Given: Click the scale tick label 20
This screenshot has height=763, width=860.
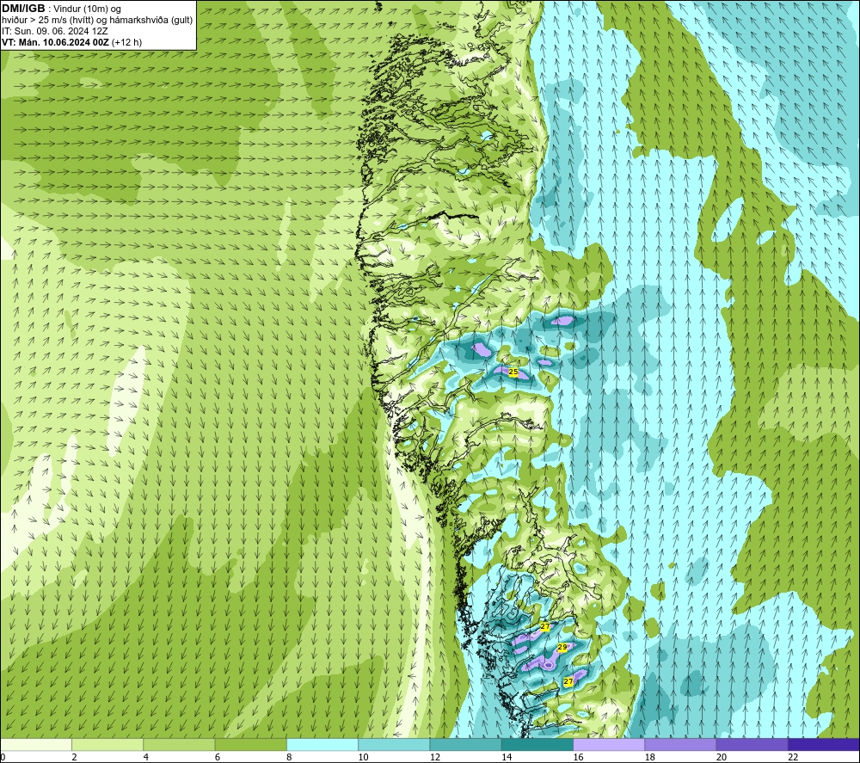Looking at the screenshot, I should [722, 758].
